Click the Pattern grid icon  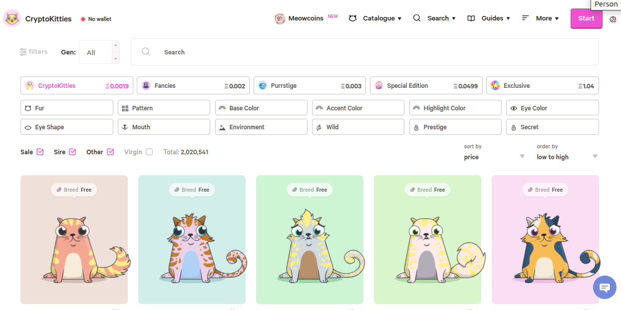click(125, 108)
